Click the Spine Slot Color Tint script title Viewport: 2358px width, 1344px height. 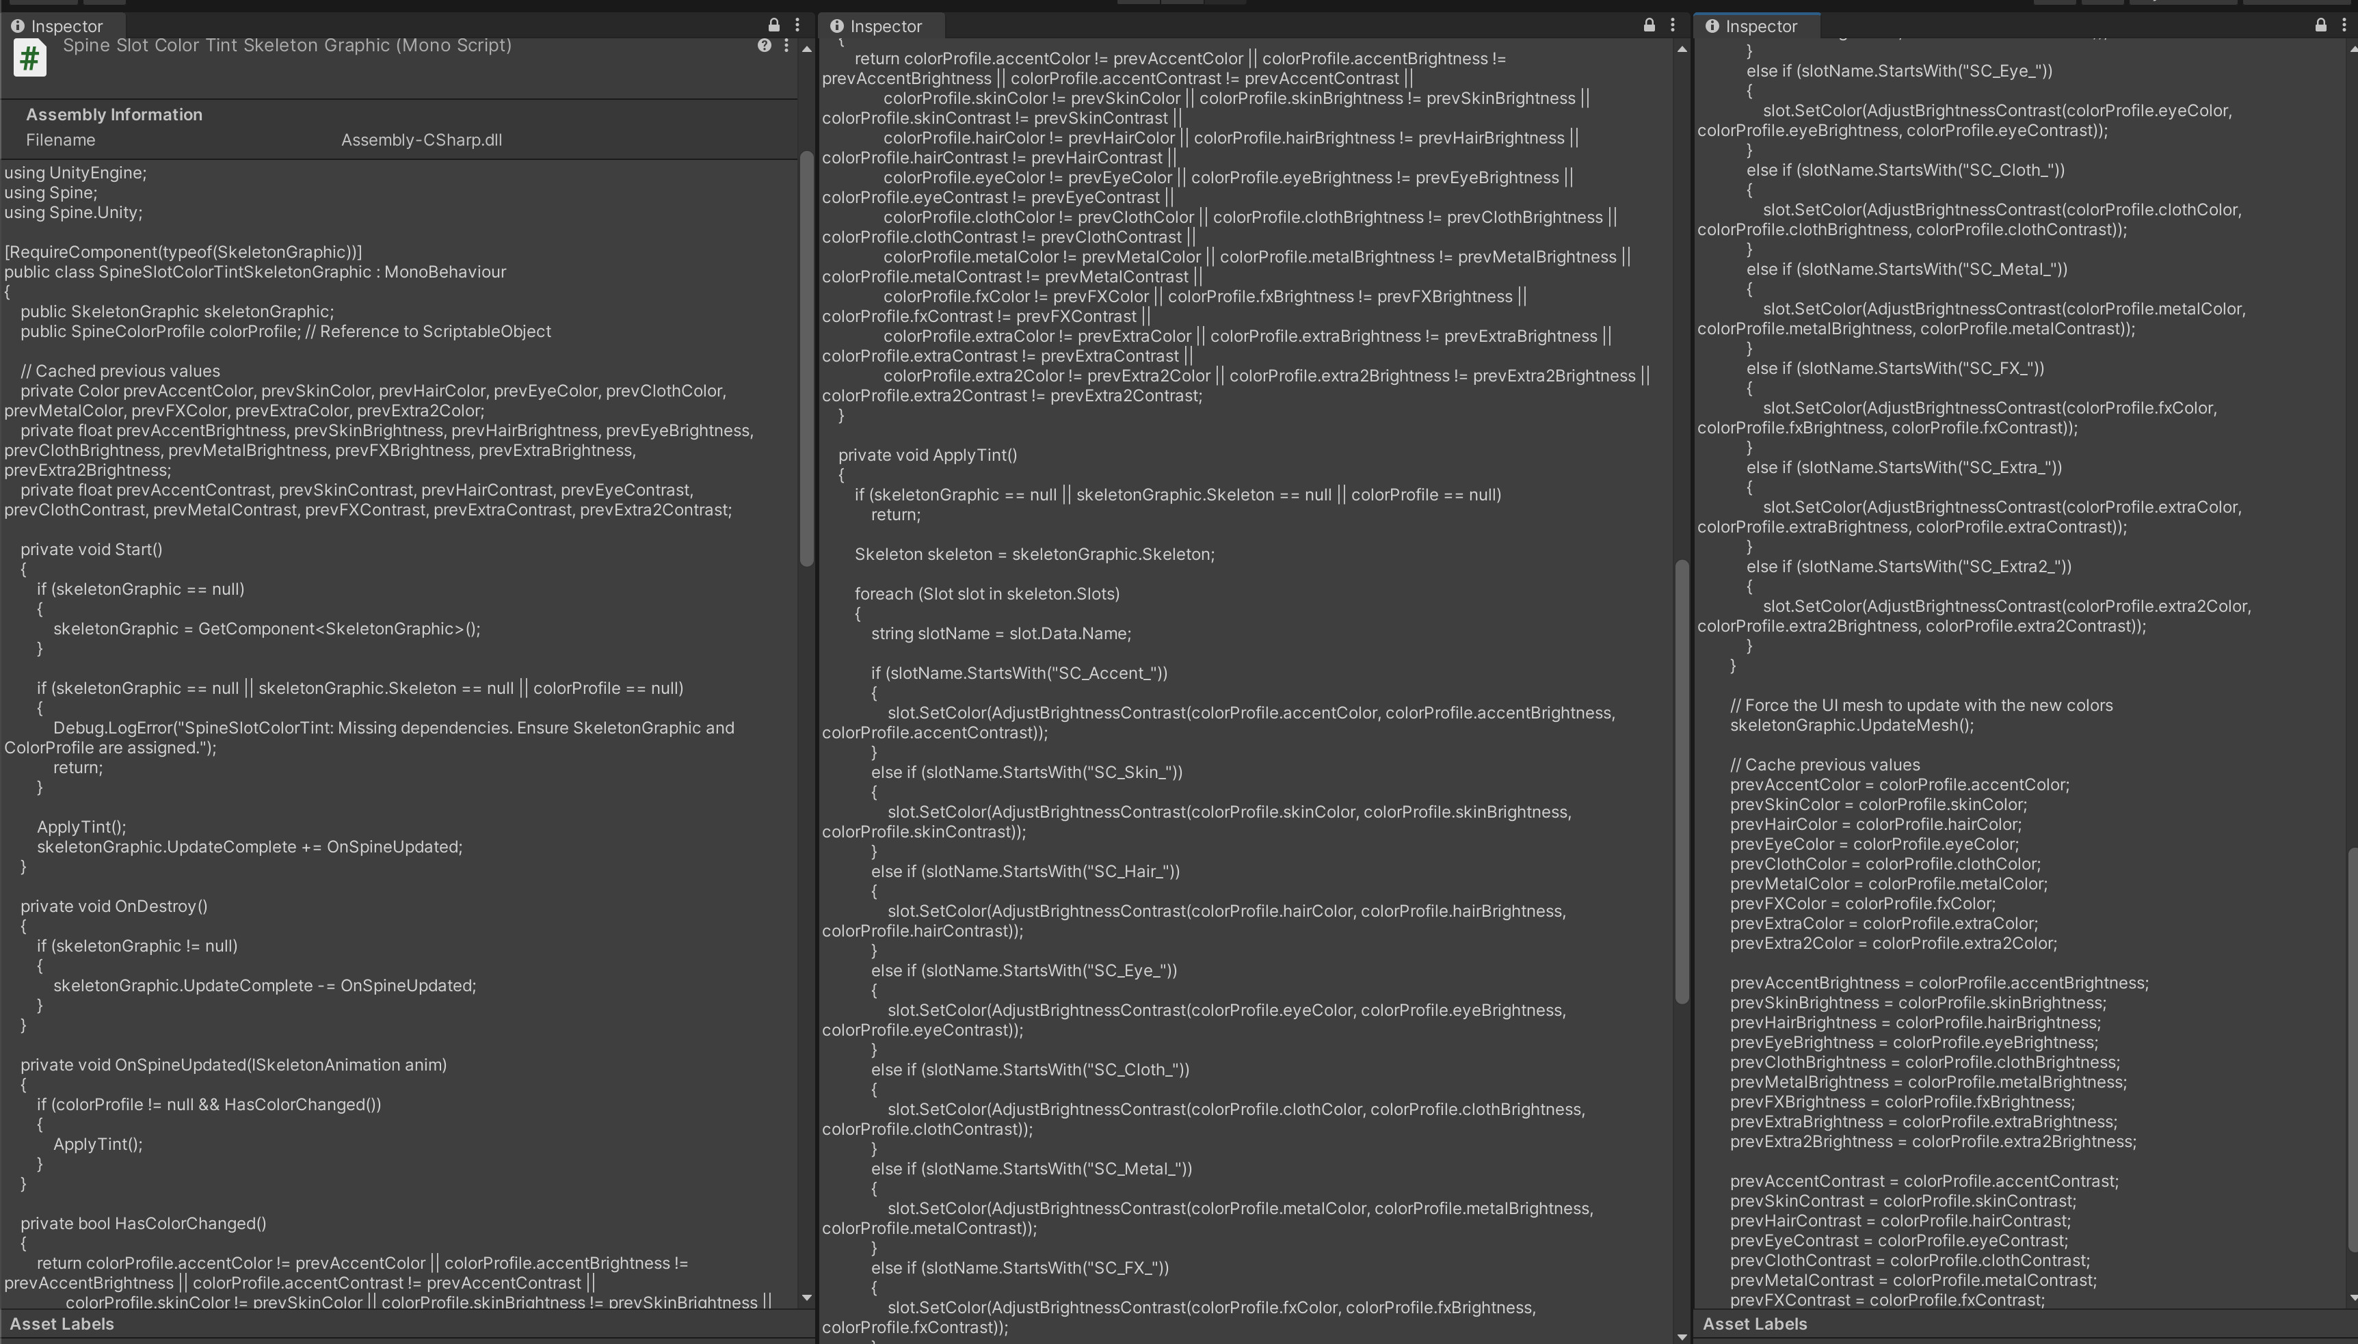(x=287, y=45)
